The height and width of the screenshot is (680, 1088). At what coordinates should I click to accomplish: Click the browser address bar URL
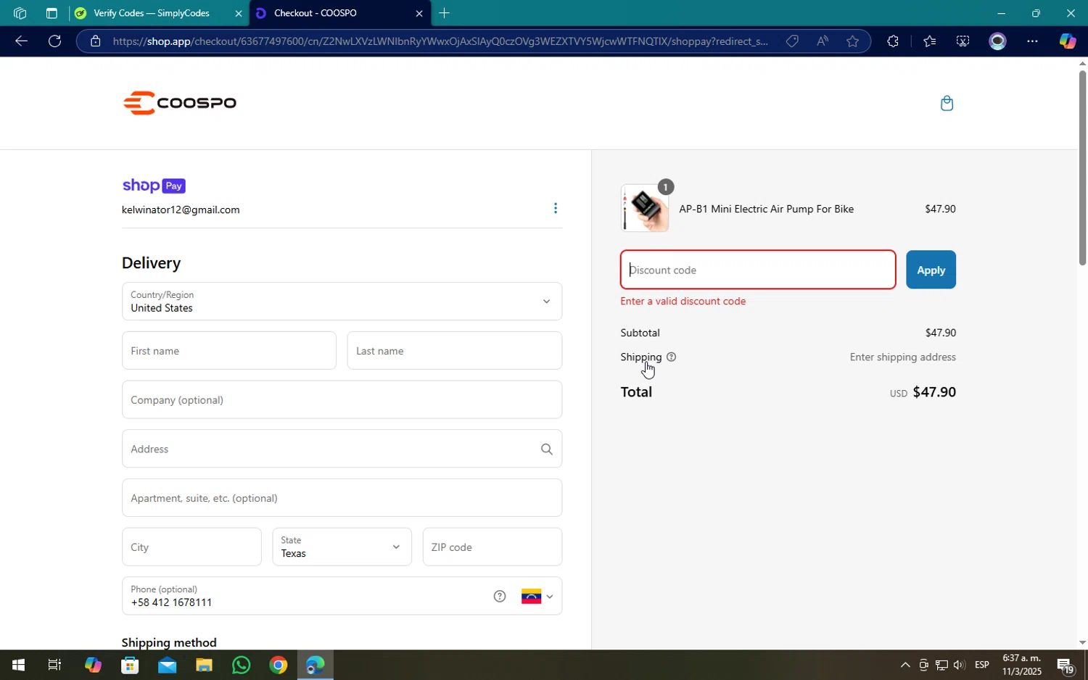coord(440,41)
